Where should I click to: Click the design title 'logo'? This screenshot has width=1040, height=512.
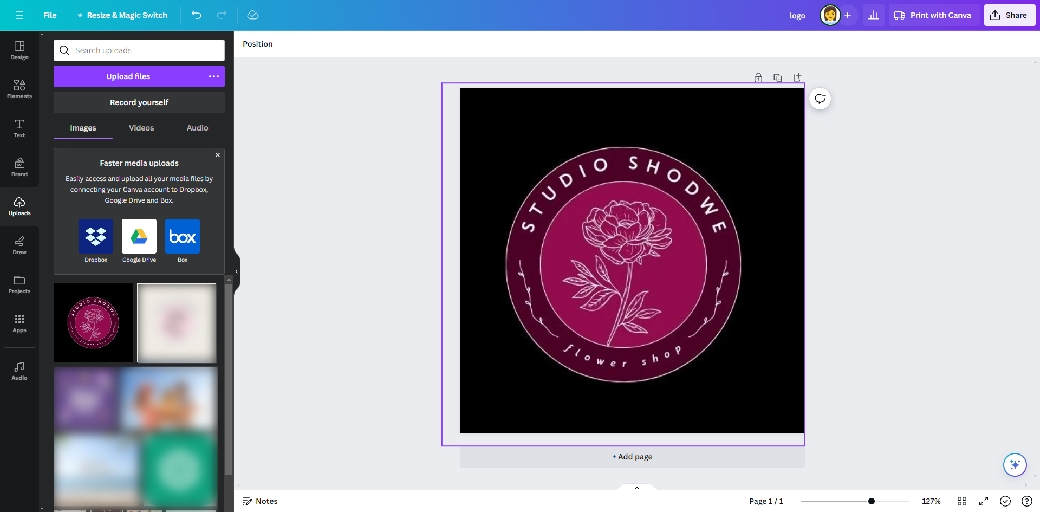coord(797,16)
